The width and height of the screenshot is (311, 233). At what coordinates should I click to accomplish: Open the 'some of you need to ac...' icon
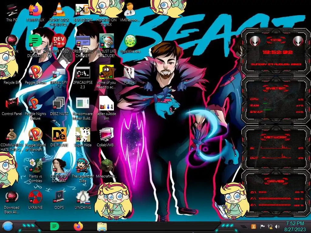106,77
